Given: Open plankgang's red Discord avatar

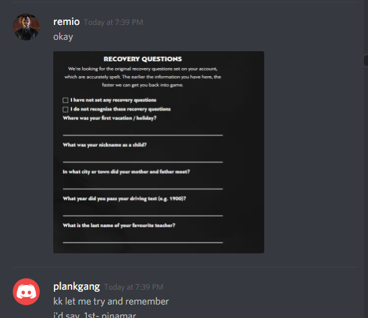Looking at the screenshot, I should [26, 292].
